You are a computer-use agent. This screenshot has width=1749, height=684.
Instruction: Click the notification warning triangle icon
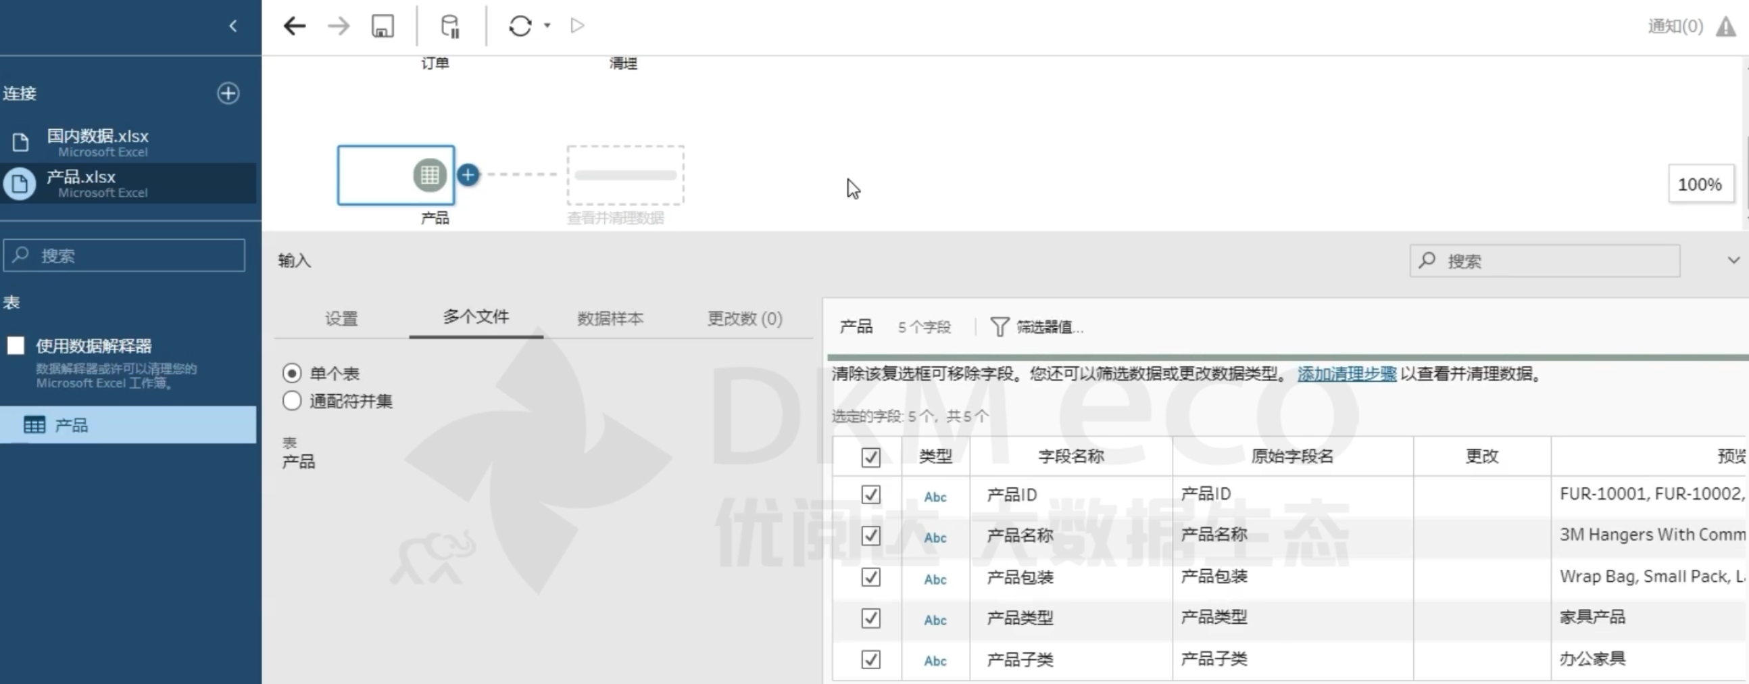[x=1725, y=27]
